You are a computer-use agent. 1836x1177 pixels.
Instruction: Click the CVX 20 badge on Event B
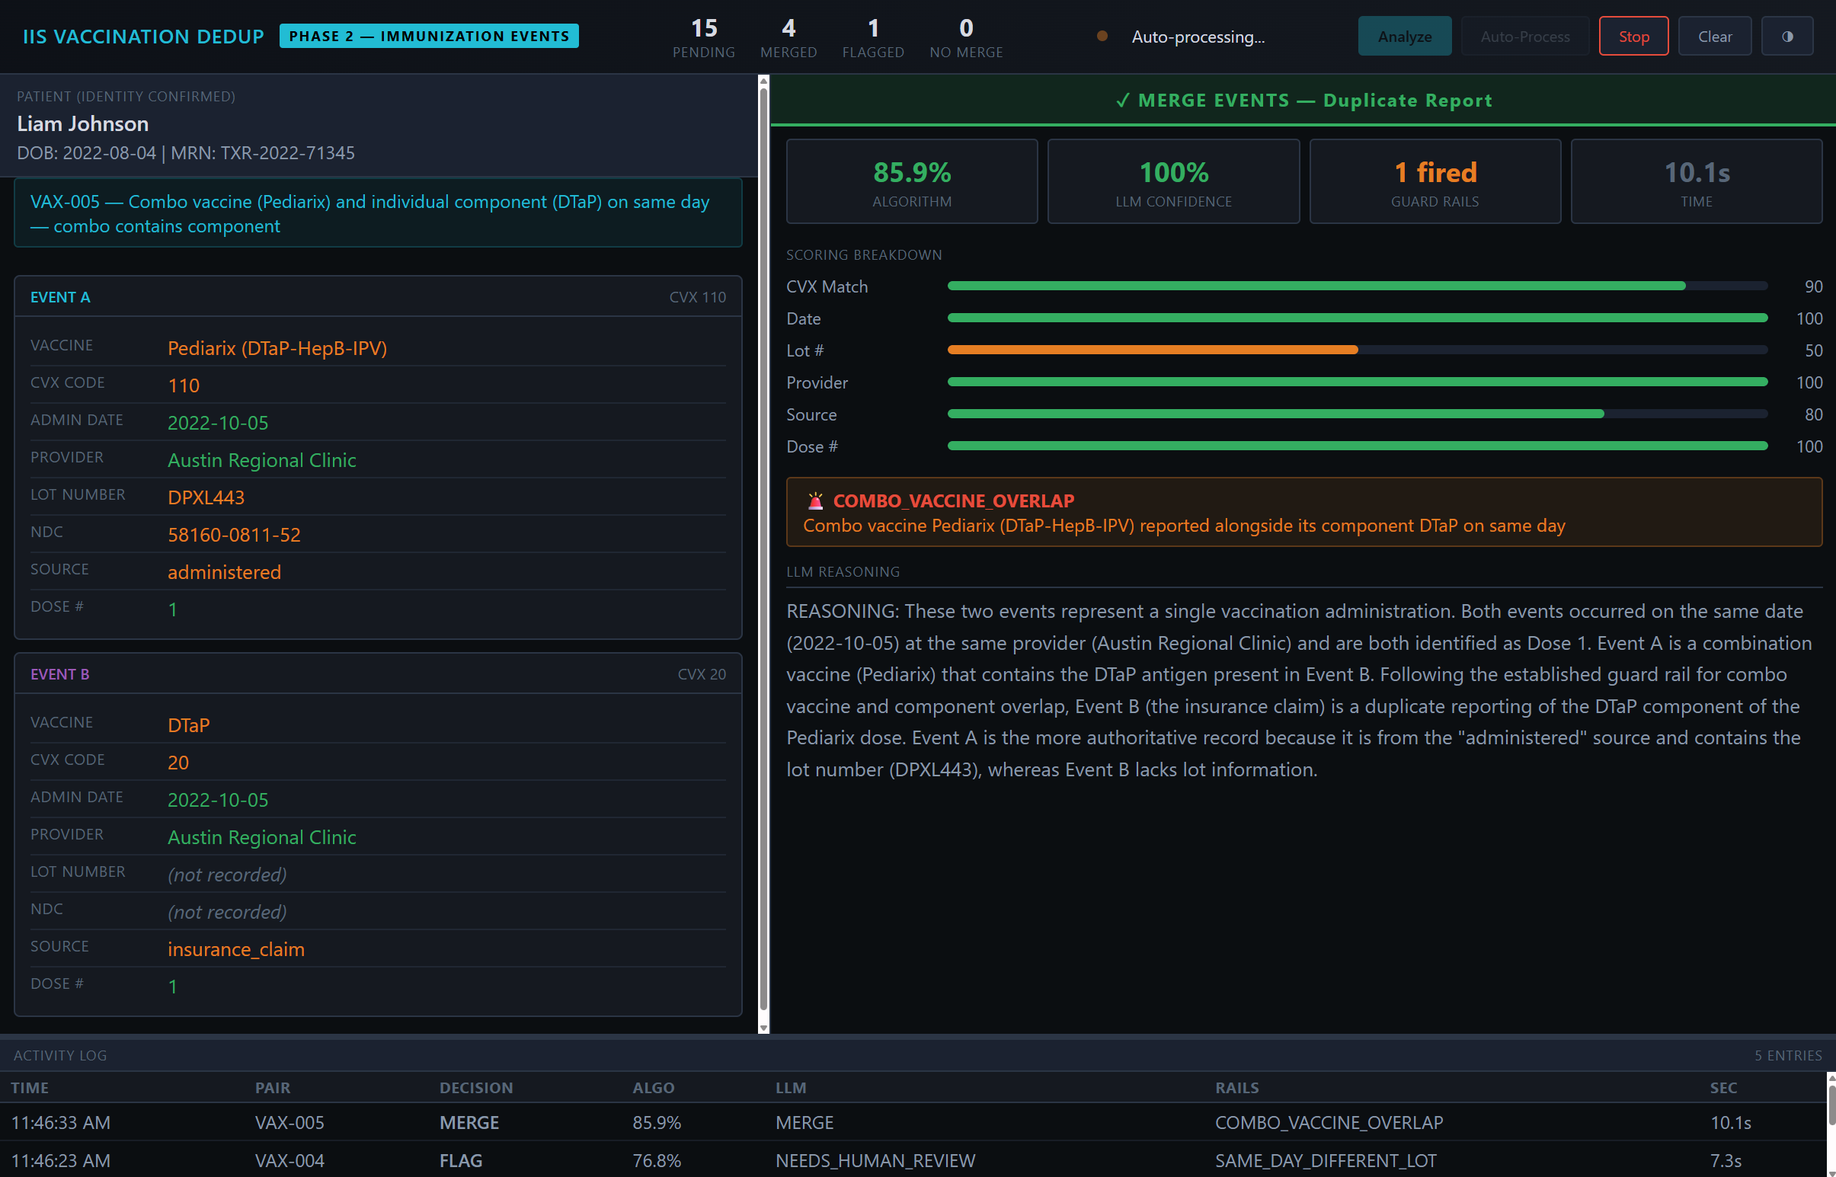pos(701,673)
